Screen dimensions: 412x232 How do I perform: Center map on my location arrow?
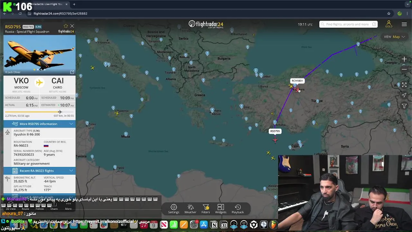click(404, 95)
